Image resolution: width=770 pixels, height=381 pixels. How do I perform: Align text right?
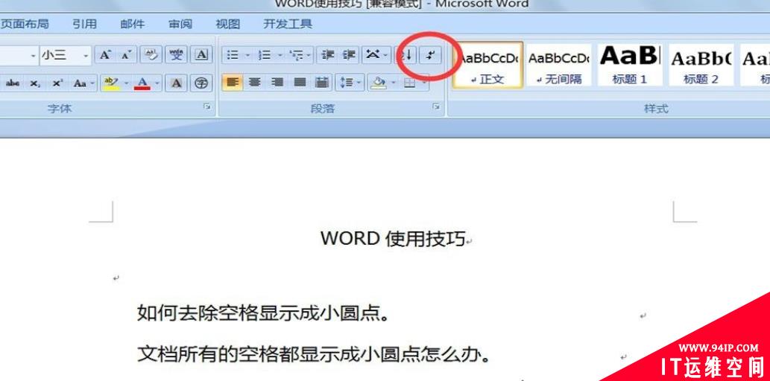tap(277, 83)
